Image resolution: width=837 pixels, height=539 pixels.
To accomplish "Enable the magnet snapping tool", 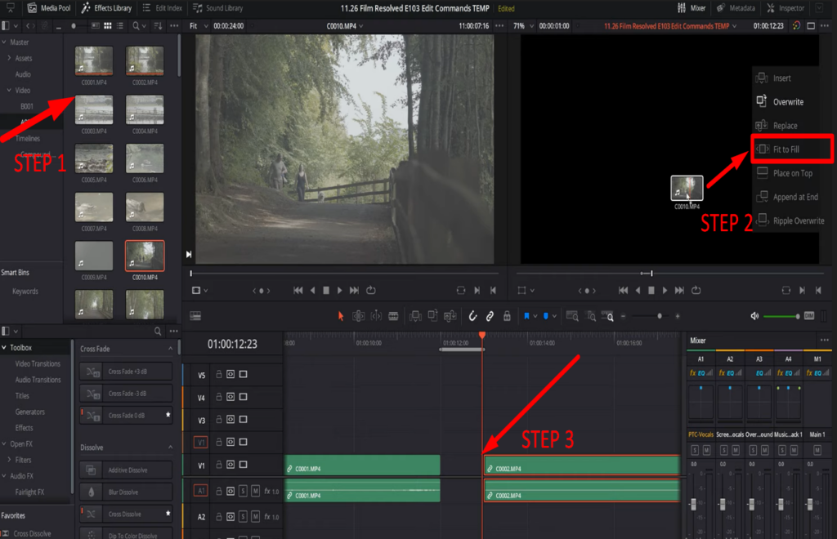I will pyautogui.click(x=472, y=315).
